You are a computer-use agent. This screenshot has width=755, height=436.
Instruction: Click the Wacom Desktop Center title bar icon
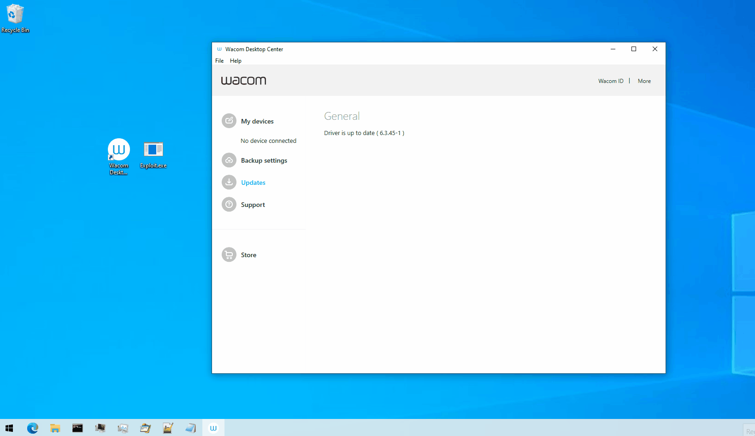[x=219, y=49]
